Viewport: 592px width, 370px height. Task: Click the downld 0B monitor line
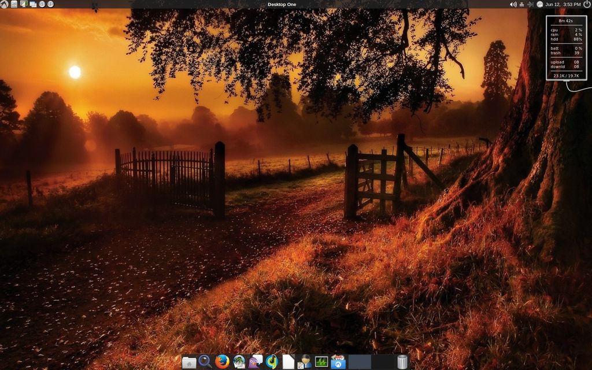pyautogui.click(x=566, y=66)
